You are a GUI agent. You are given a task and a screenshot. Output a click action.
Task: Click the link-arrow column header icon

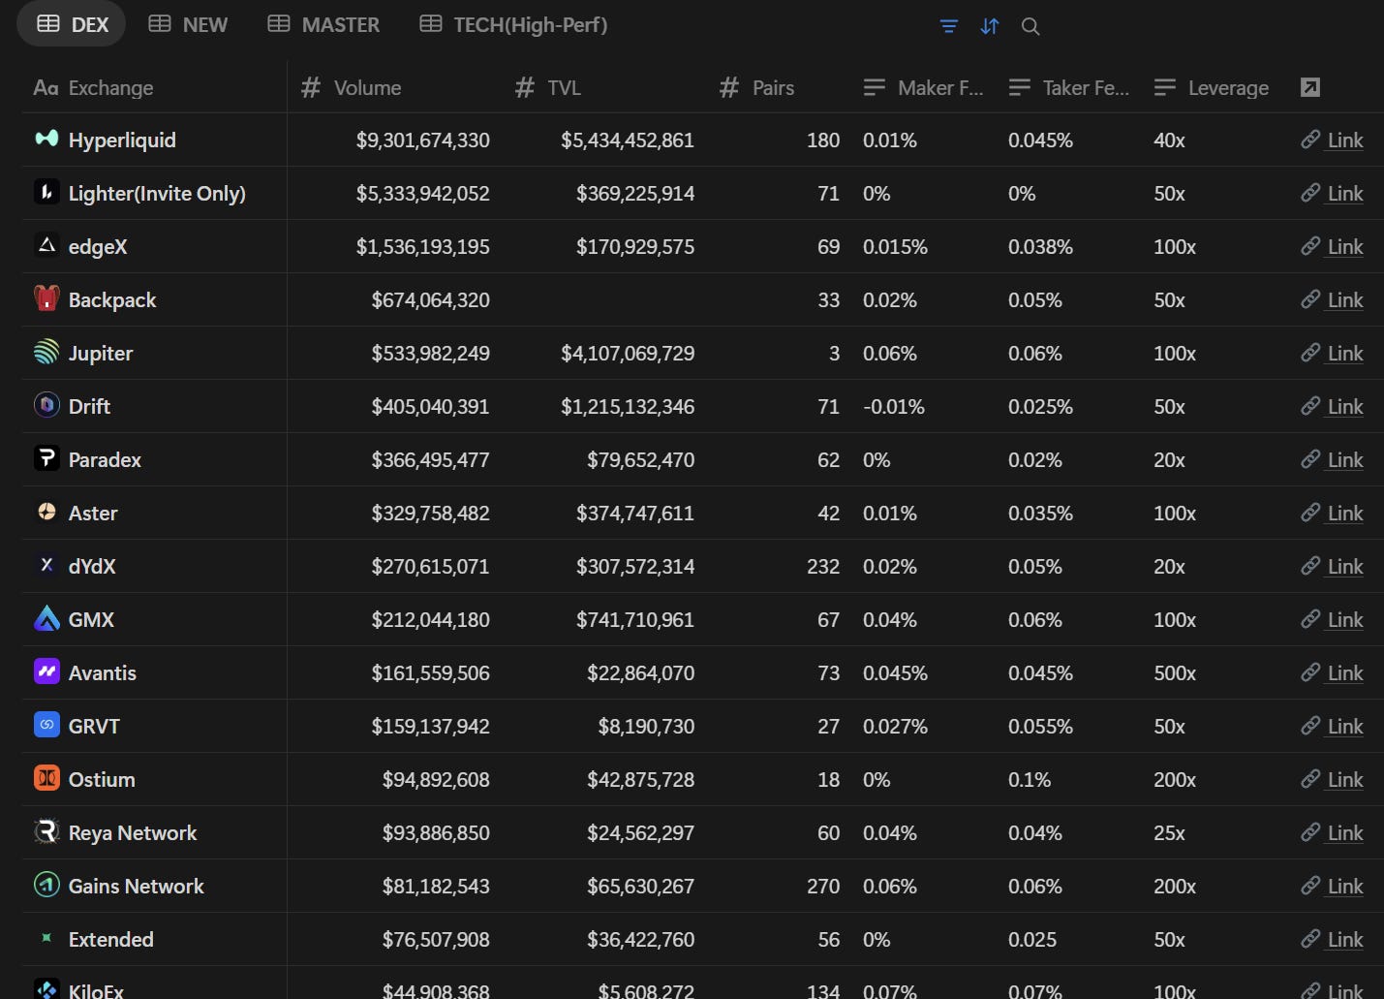pyautogui.click(x=1310, y=87)
